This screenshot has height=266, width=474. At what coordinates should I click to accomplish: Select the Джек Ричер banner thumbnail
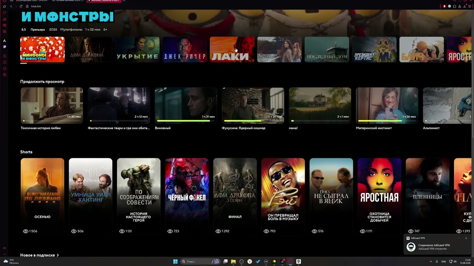click(x=184, y=49)
